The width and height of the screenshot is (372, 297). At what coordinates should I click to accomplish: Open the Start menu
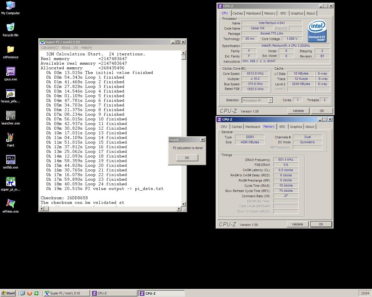(x=8, y=293)
